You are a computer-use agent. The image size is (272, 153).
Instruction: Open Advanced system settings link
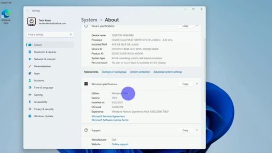pos(167,72)
